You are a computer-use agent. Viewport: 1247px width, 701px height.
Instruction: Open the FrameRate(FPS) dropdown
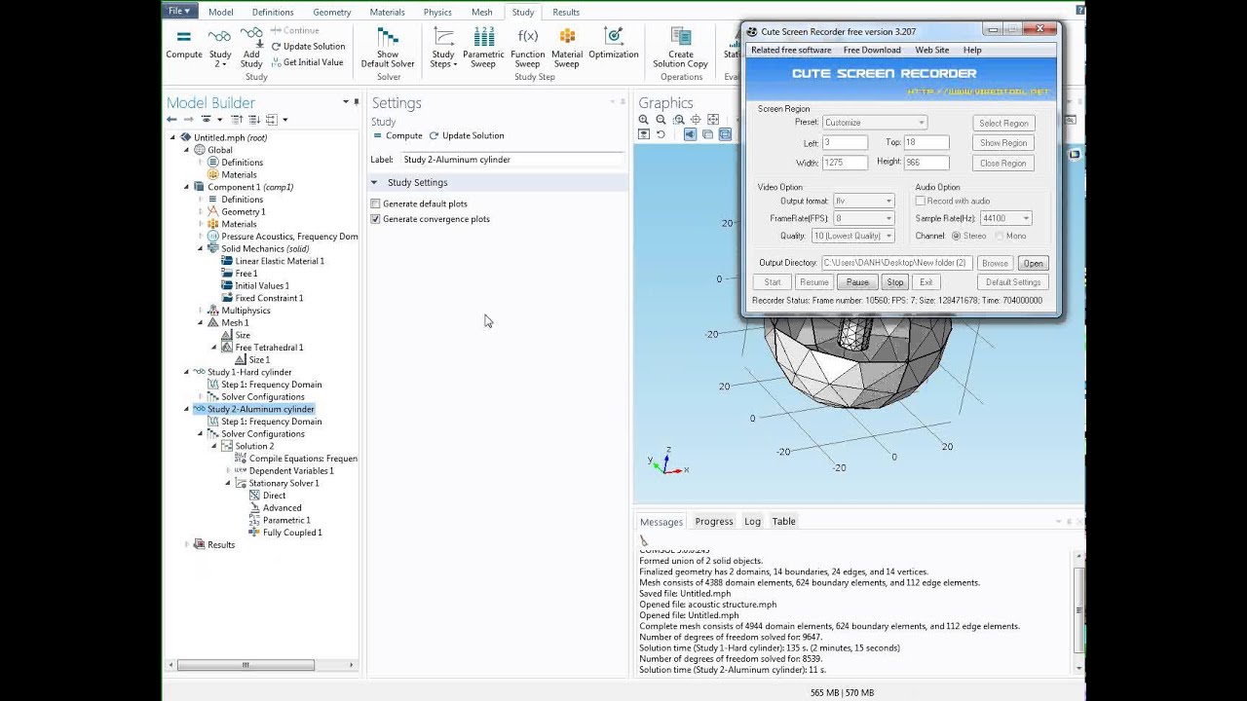tap(862, 218)
